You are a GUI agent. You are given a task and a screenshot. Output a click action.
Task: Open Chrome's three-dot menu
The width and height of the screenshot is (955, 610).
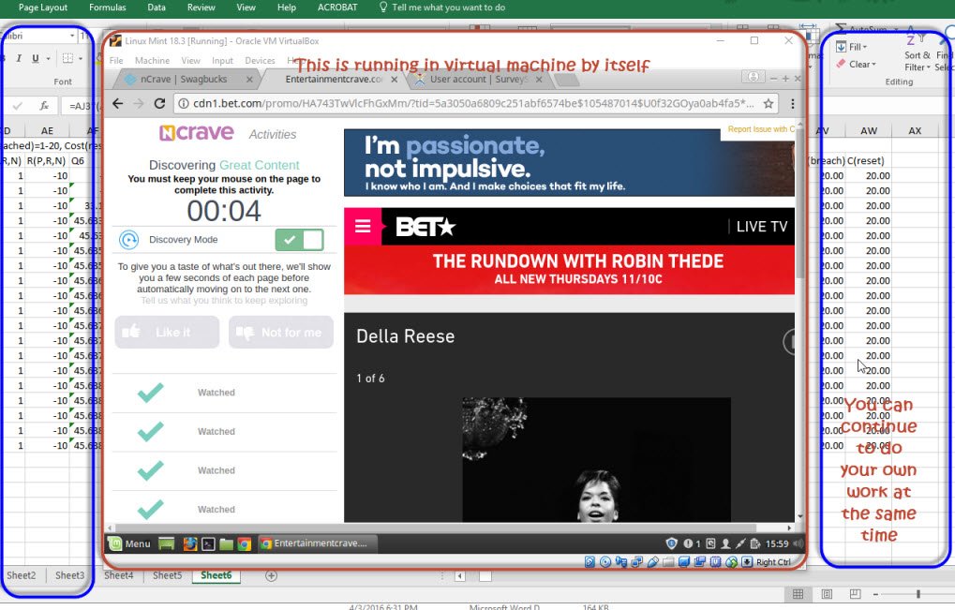tap(792, 103)
